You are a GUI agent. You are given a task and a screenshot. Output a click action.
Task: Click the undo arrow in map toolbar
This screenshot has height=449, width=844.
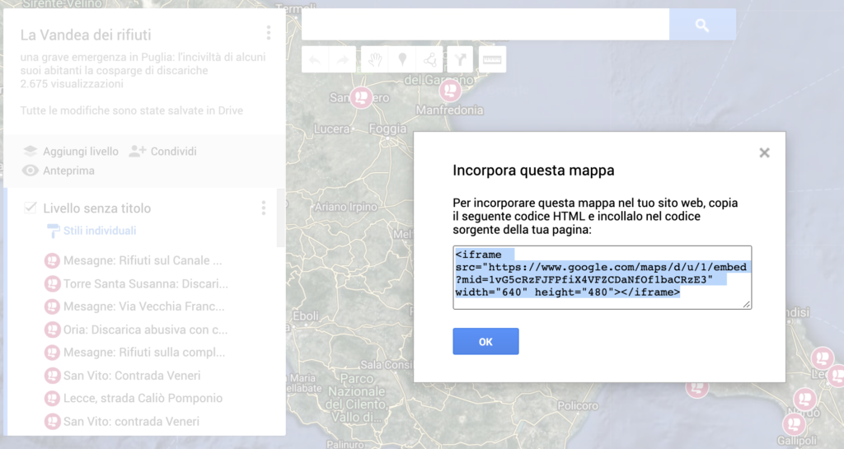(315, 59)
